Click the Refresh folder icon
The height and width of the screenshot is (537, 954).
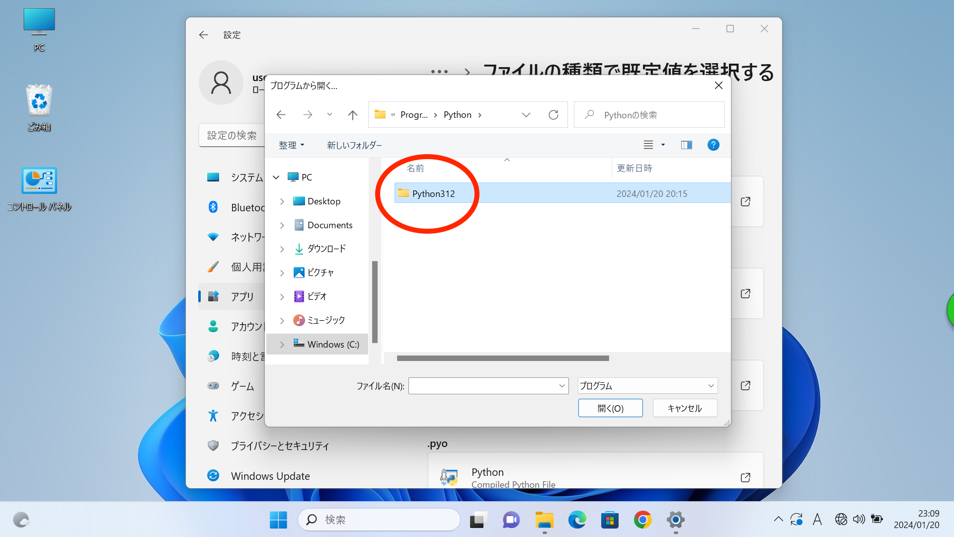click(553, 115)
